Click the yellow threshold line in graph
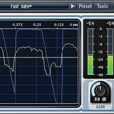Screen dimensions: 114x114 pyautogui.click(x=39, y=58)
